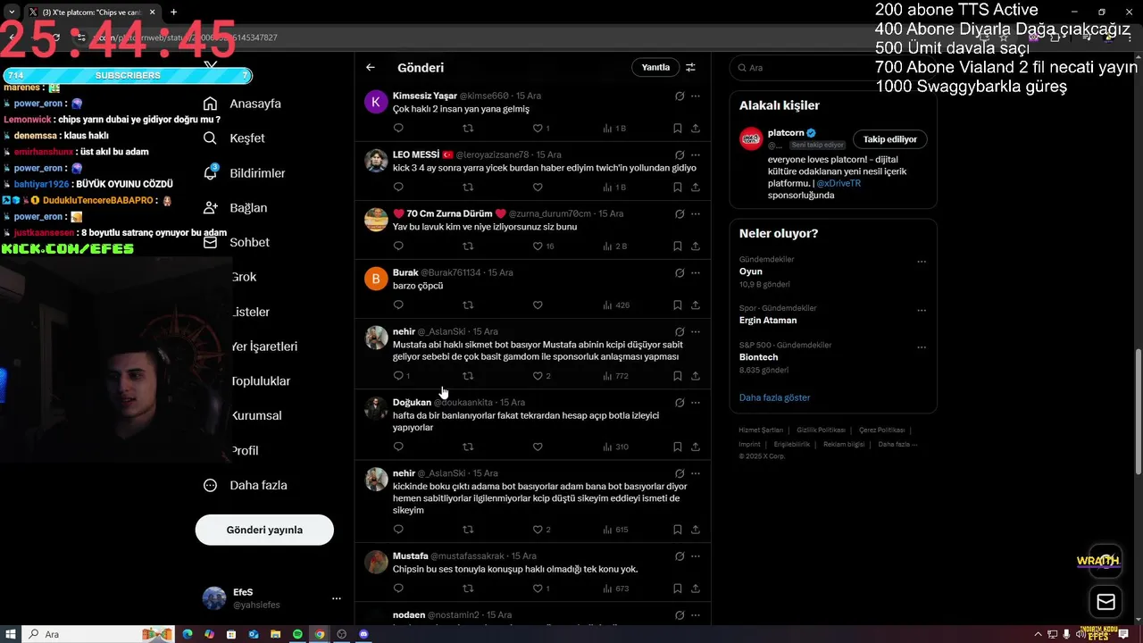Open Keşfet in the sidebar
Image resolution: width=1143 pixels, height=643 pixels.
pyautogui.click(x=235, y=138)
